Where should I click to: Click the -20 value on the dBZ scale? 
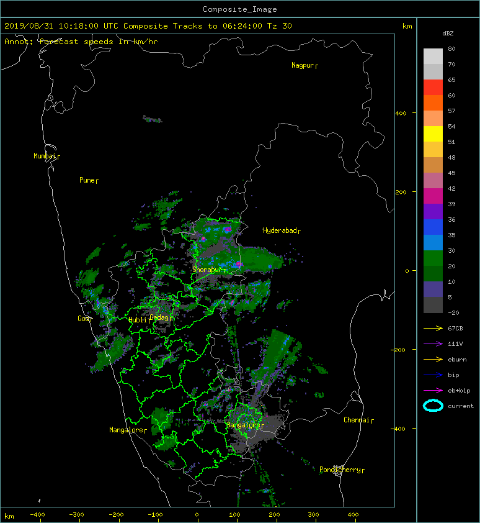coord(453,312)
